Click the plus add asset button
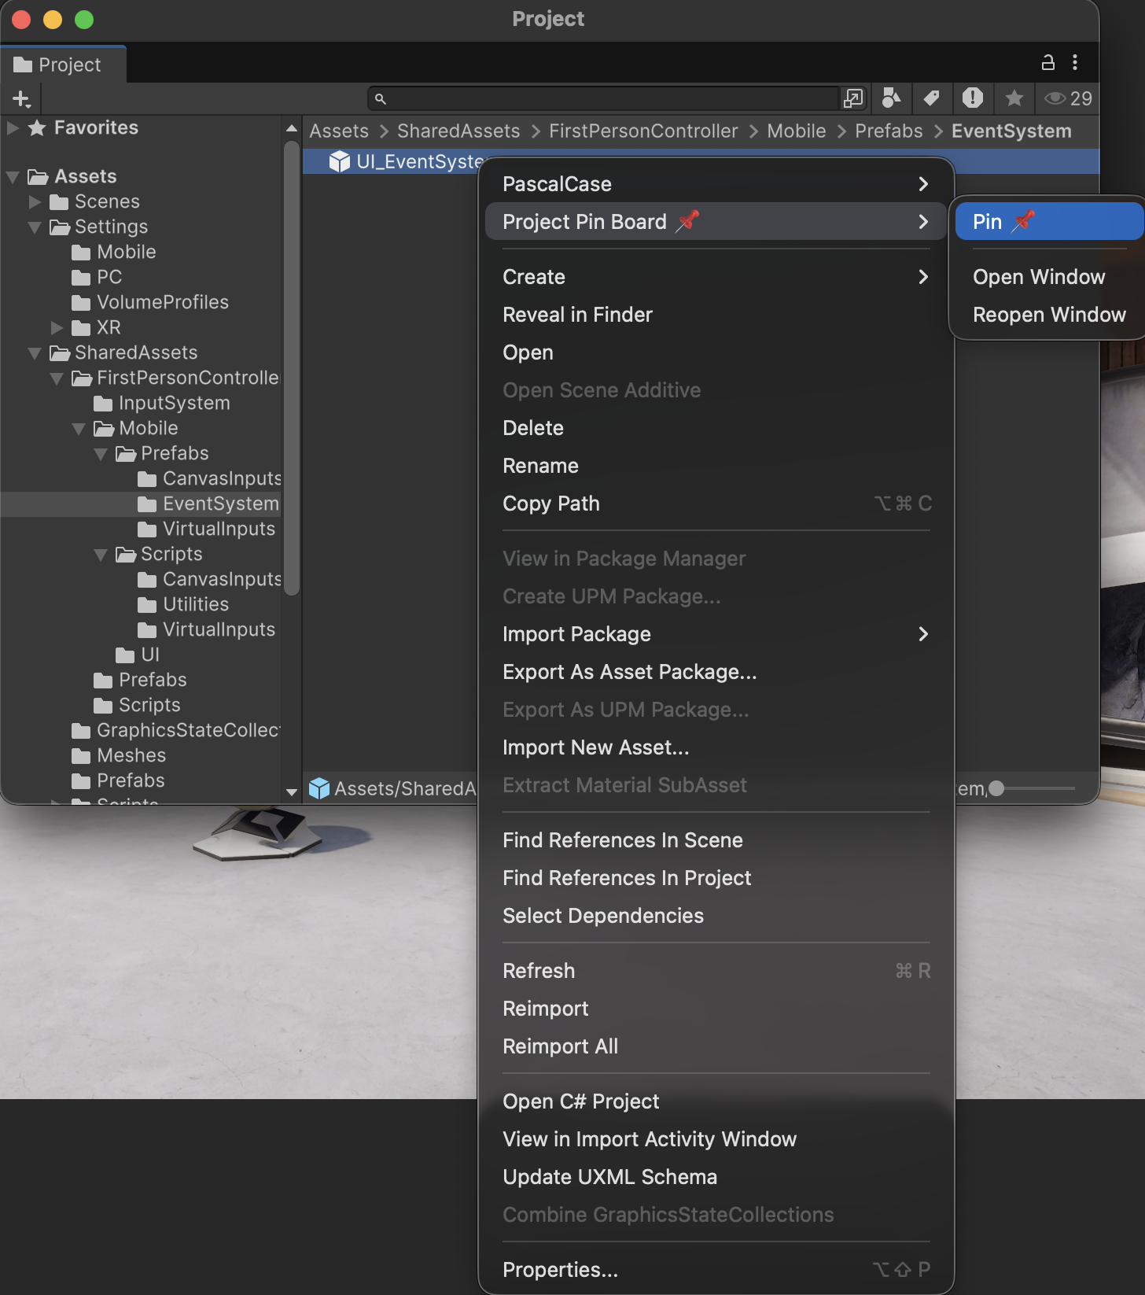Image resolution: width=1145 pixels, height=1295 pixels. point(21,99)
